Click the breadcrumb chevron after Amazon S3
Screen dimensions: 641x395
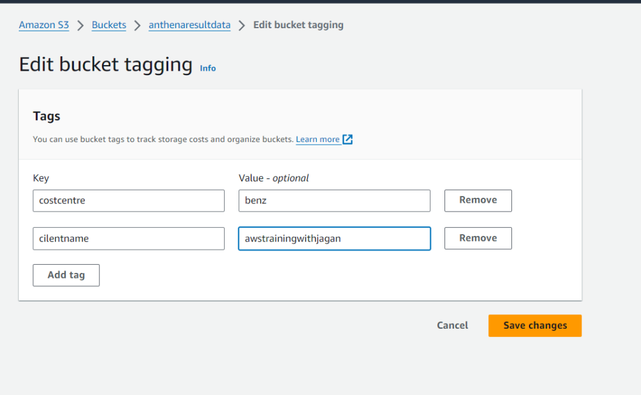point(80,26)
